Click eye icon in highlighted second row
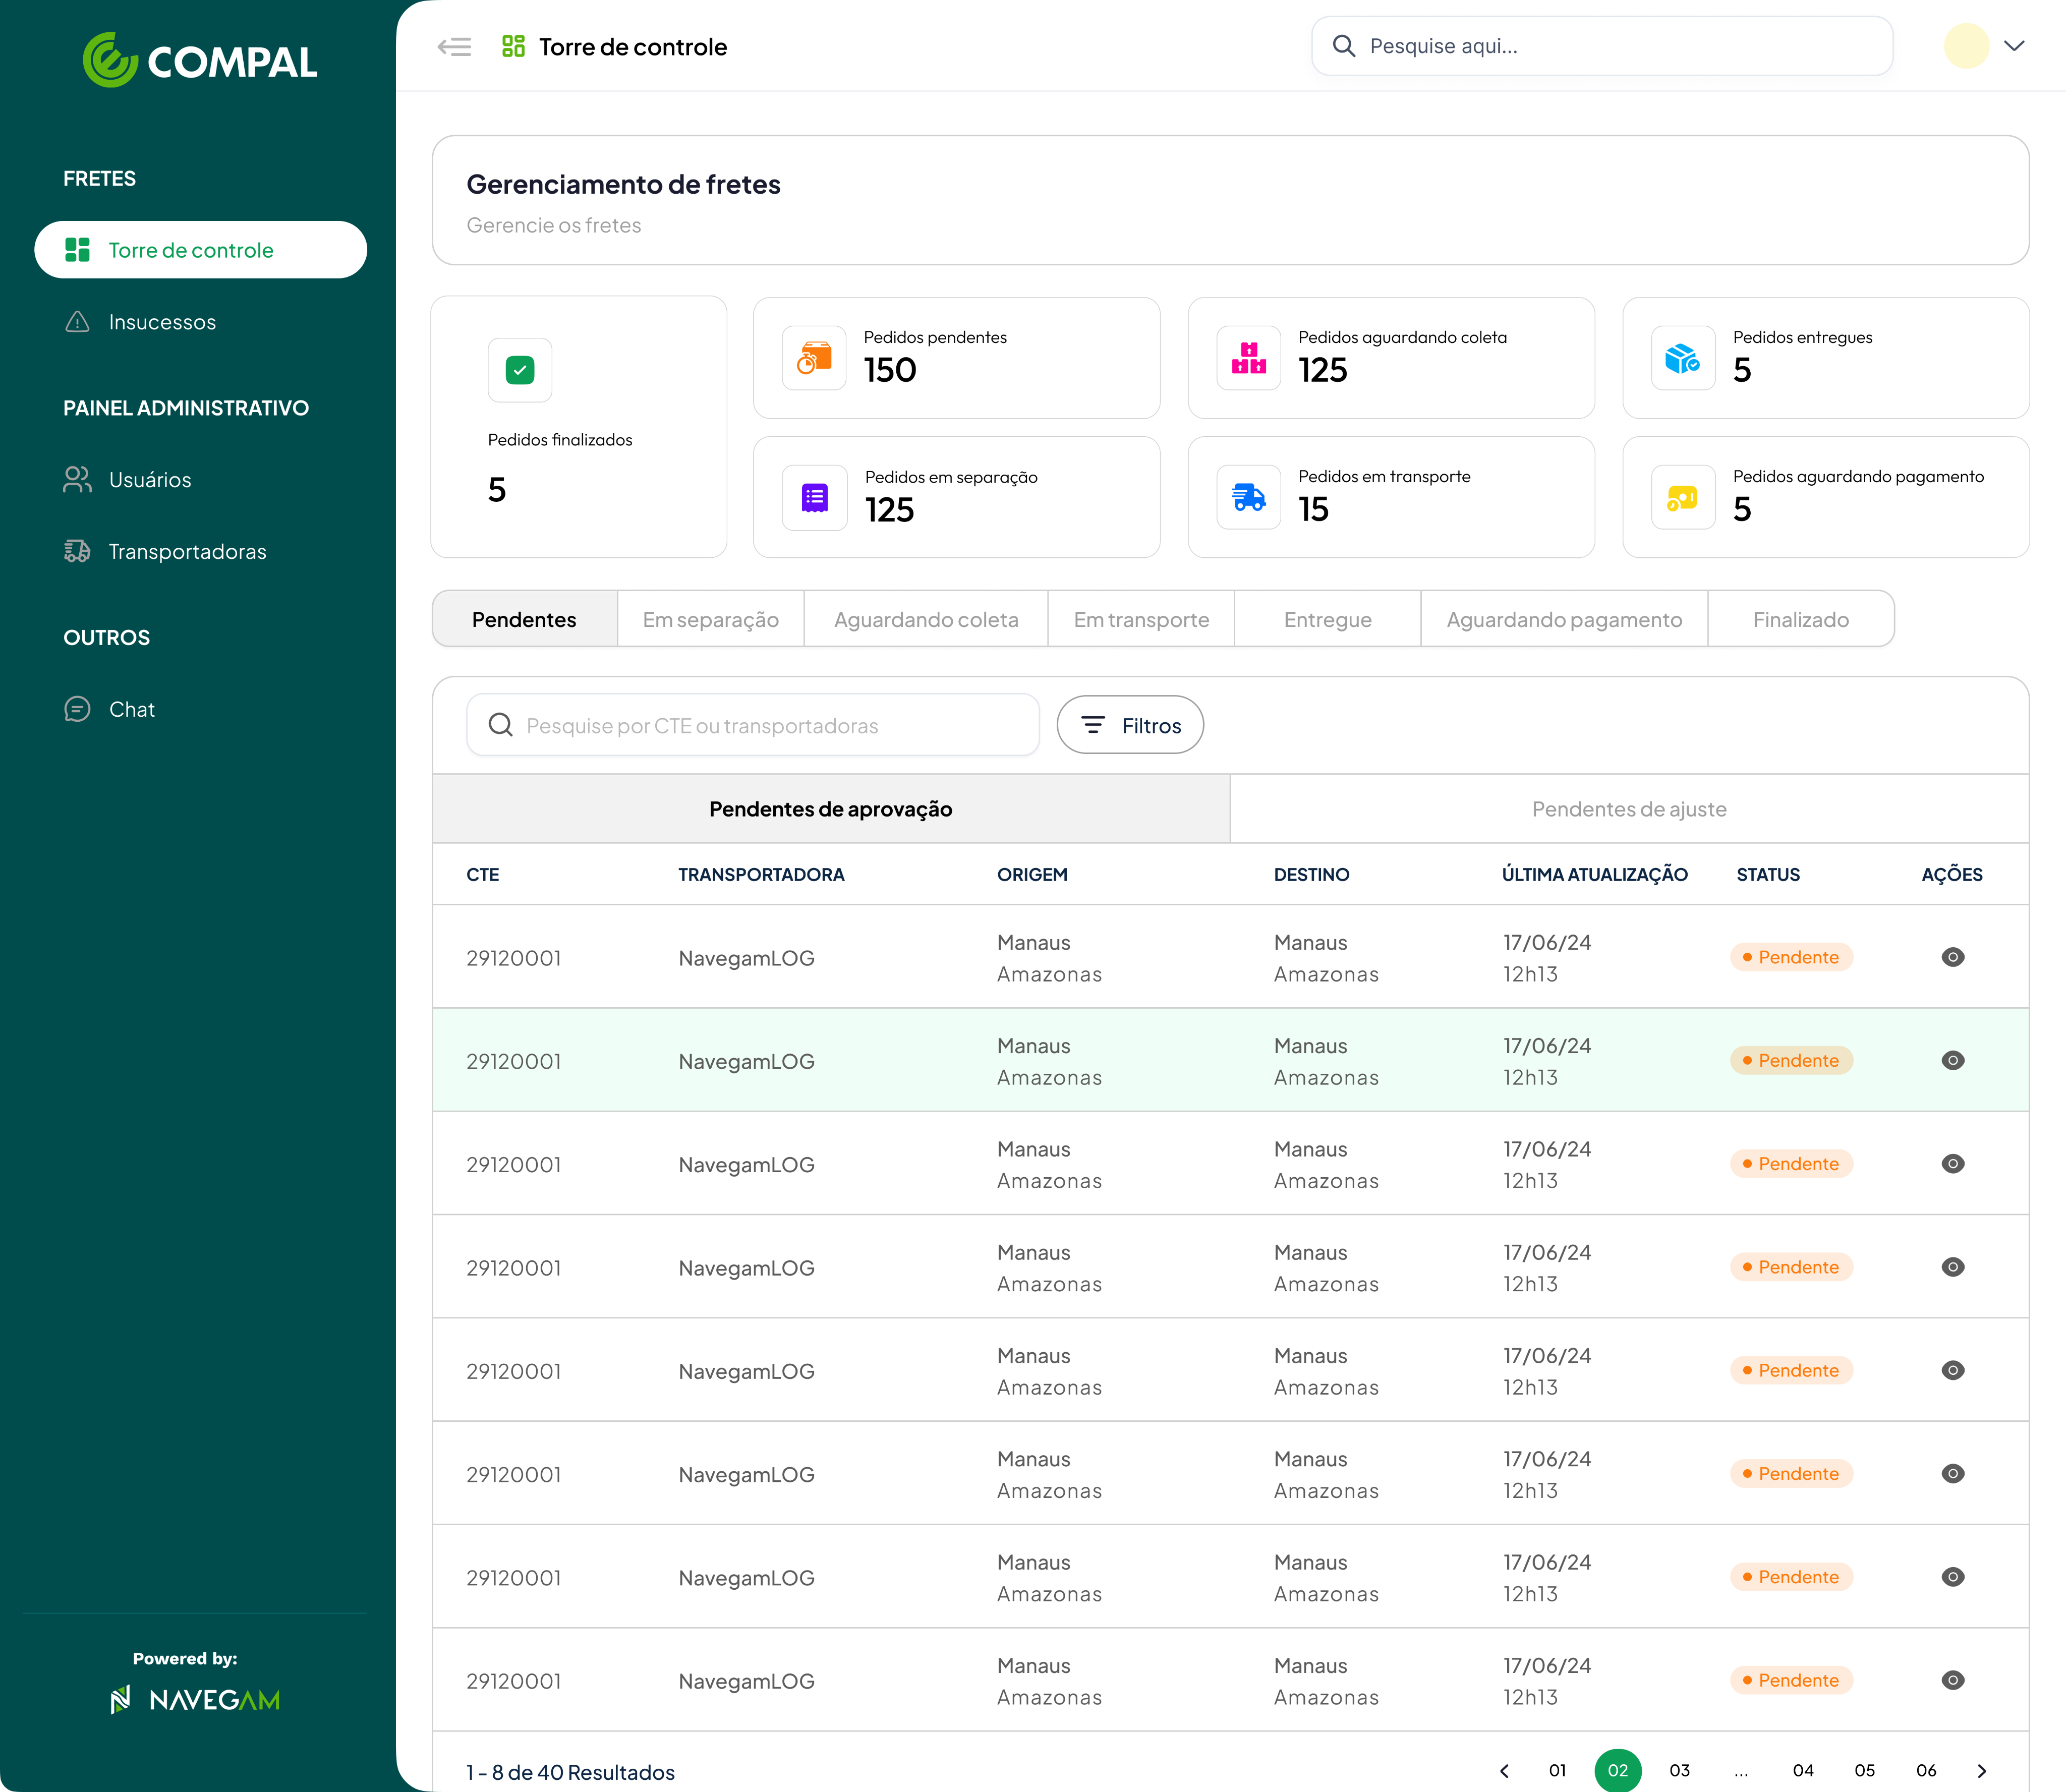Image resolution: width=2066 pixels, height=1792 pixels. 1952,1060
